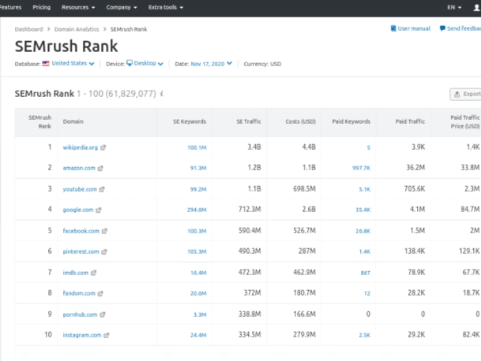Viewport: 481px width, 361px height.
Task: Switch language using EN dropdown
Action: coord(453,7)
